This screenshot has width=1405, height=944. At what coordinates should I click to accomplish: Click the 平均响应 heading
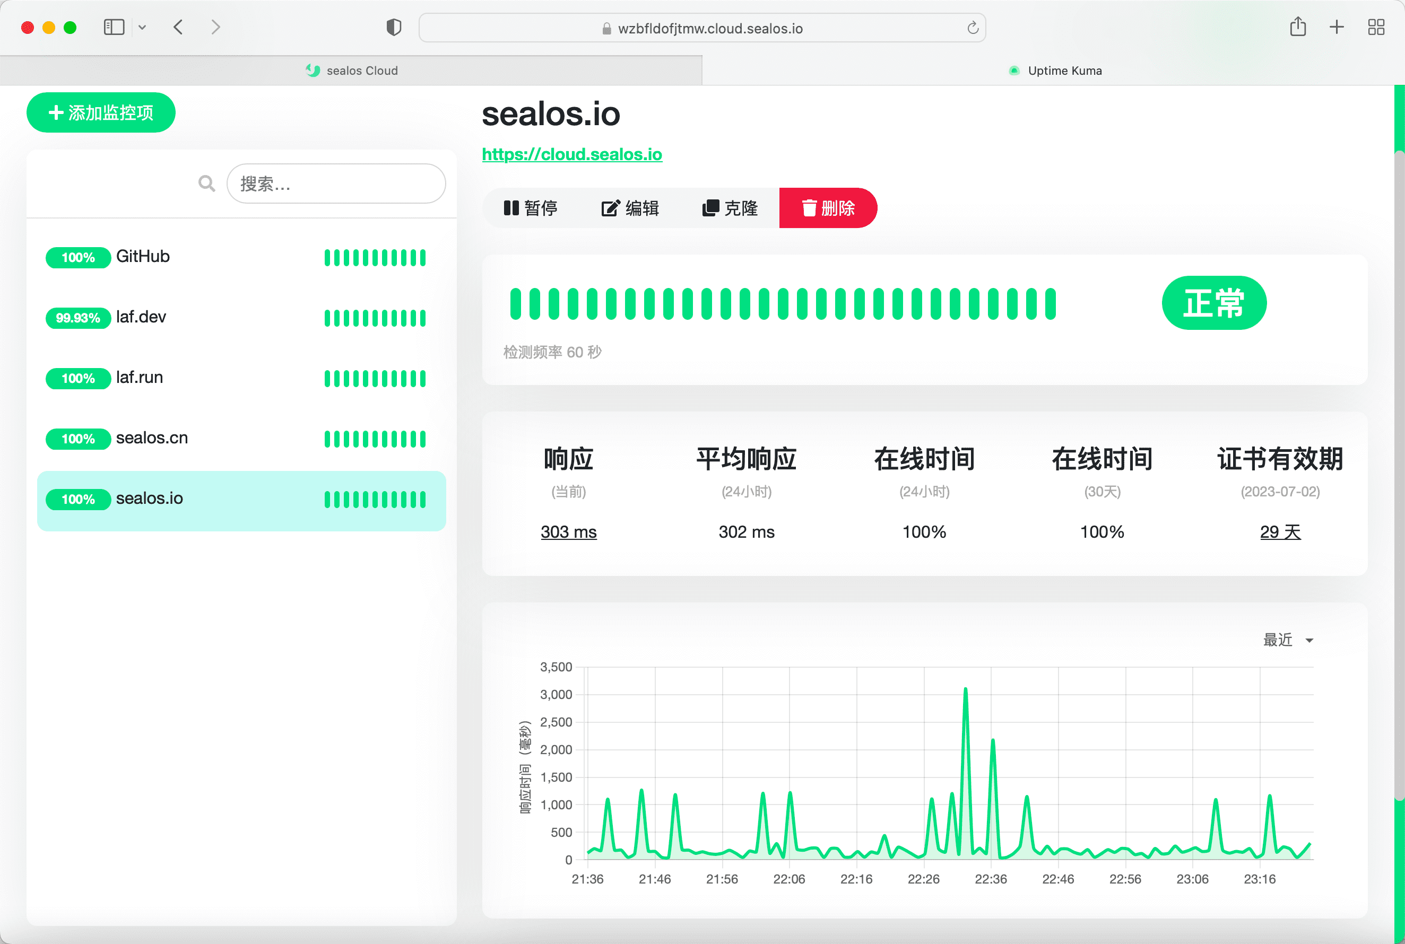pyautogui.click(x=746, y=459)
